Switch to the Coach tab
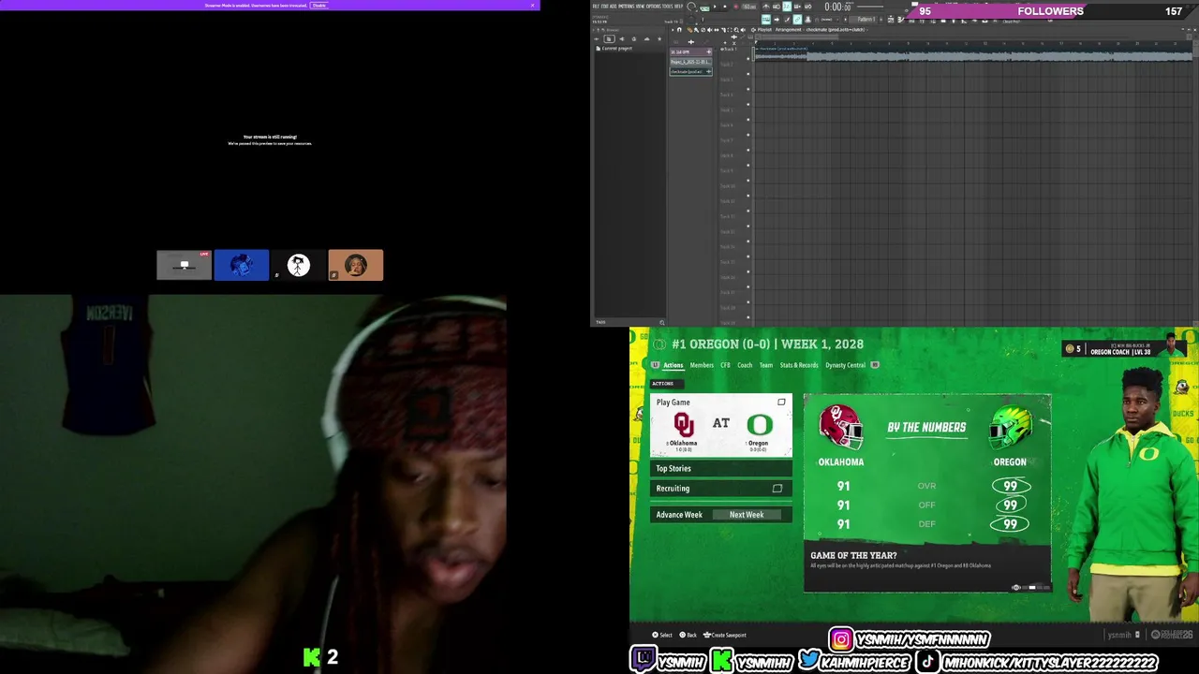The height and width of the screenshot is (674, 1199). point(745,365)
